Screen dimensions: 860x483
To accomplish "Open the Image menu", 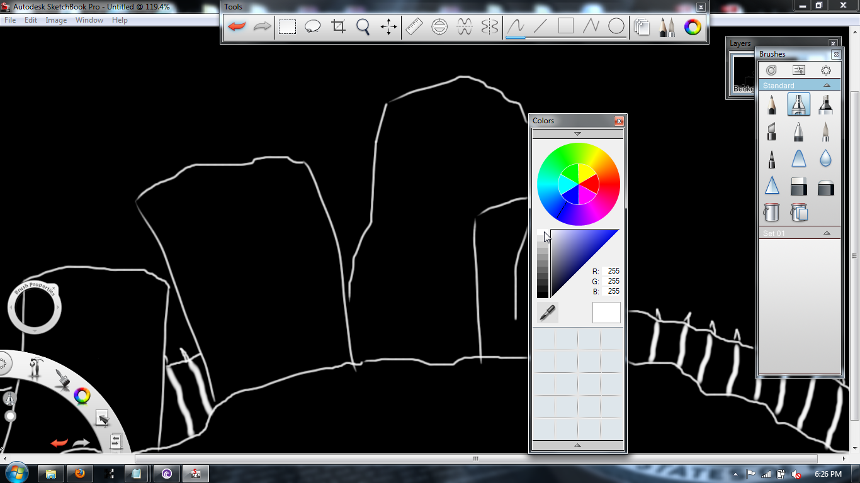I will (56, 20).
